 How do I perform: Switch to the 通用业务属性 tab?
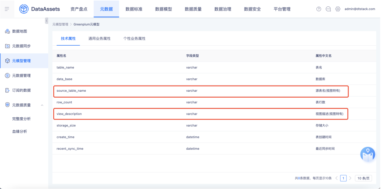click(99, 39)
